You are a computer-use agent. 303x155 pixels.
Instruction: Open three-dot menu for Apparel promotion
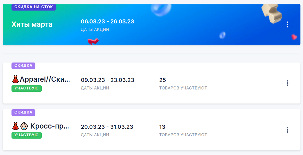287,83
